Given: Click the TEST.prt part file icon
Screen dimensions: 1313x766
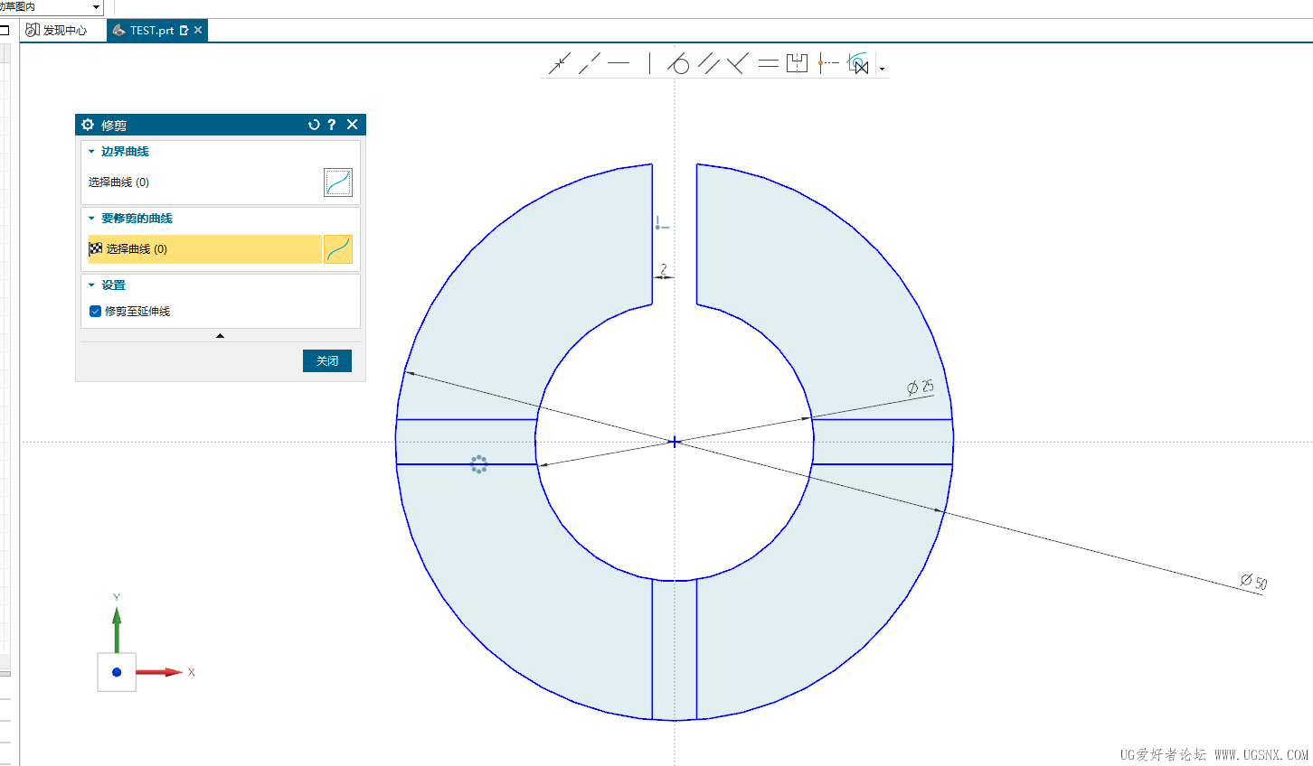Looking at the screenshot, I should coord(118,30).
